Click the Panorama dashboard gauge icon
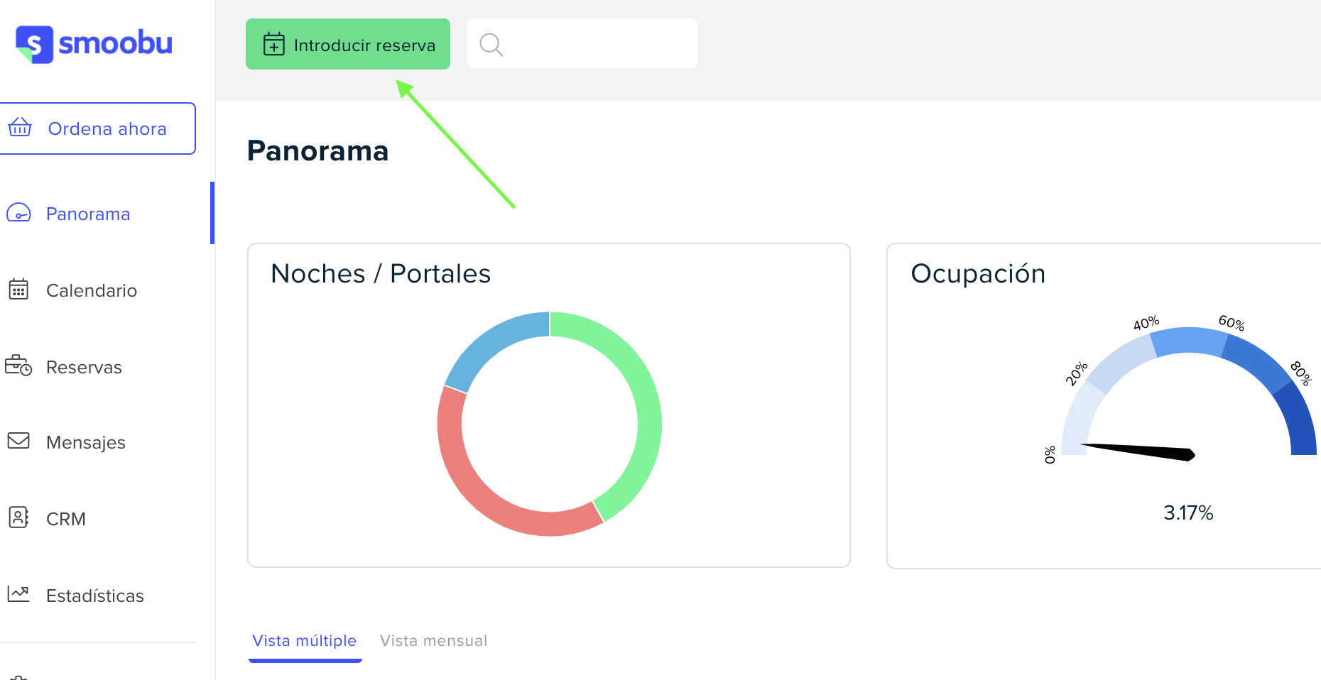 (18, 214)
